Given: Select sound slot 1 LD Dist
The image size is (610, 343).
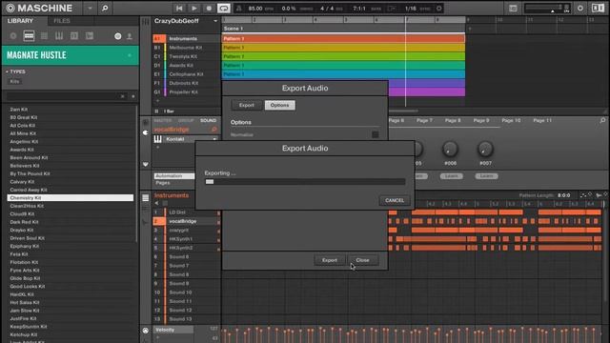Looking at the screenshot, I should tap(187, 212).
